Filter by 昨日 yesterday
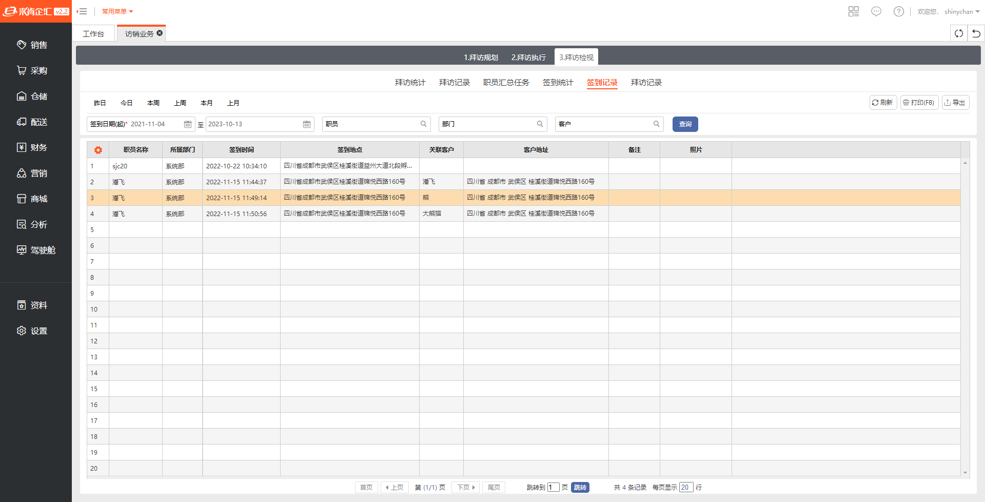 pyautogui.click(x=100, y=103)
